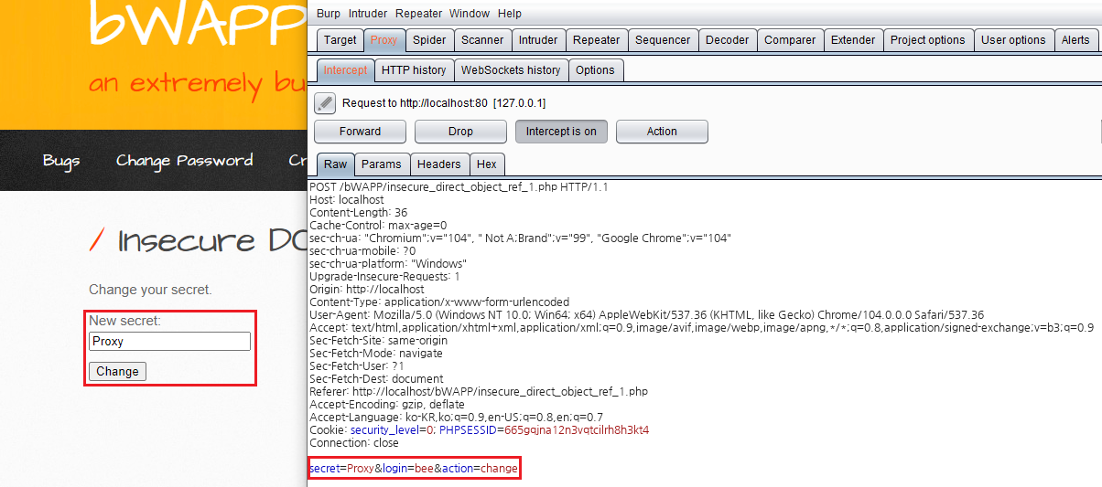1102x487 pixels.
Task: Open the Repeater menu in menu bar
Action: [419, 14]
